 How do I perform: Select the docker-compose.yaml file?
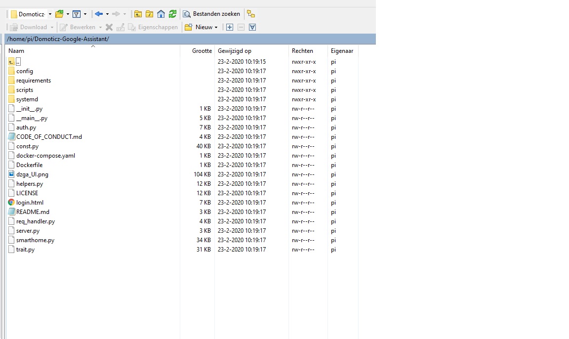(46, 156)
